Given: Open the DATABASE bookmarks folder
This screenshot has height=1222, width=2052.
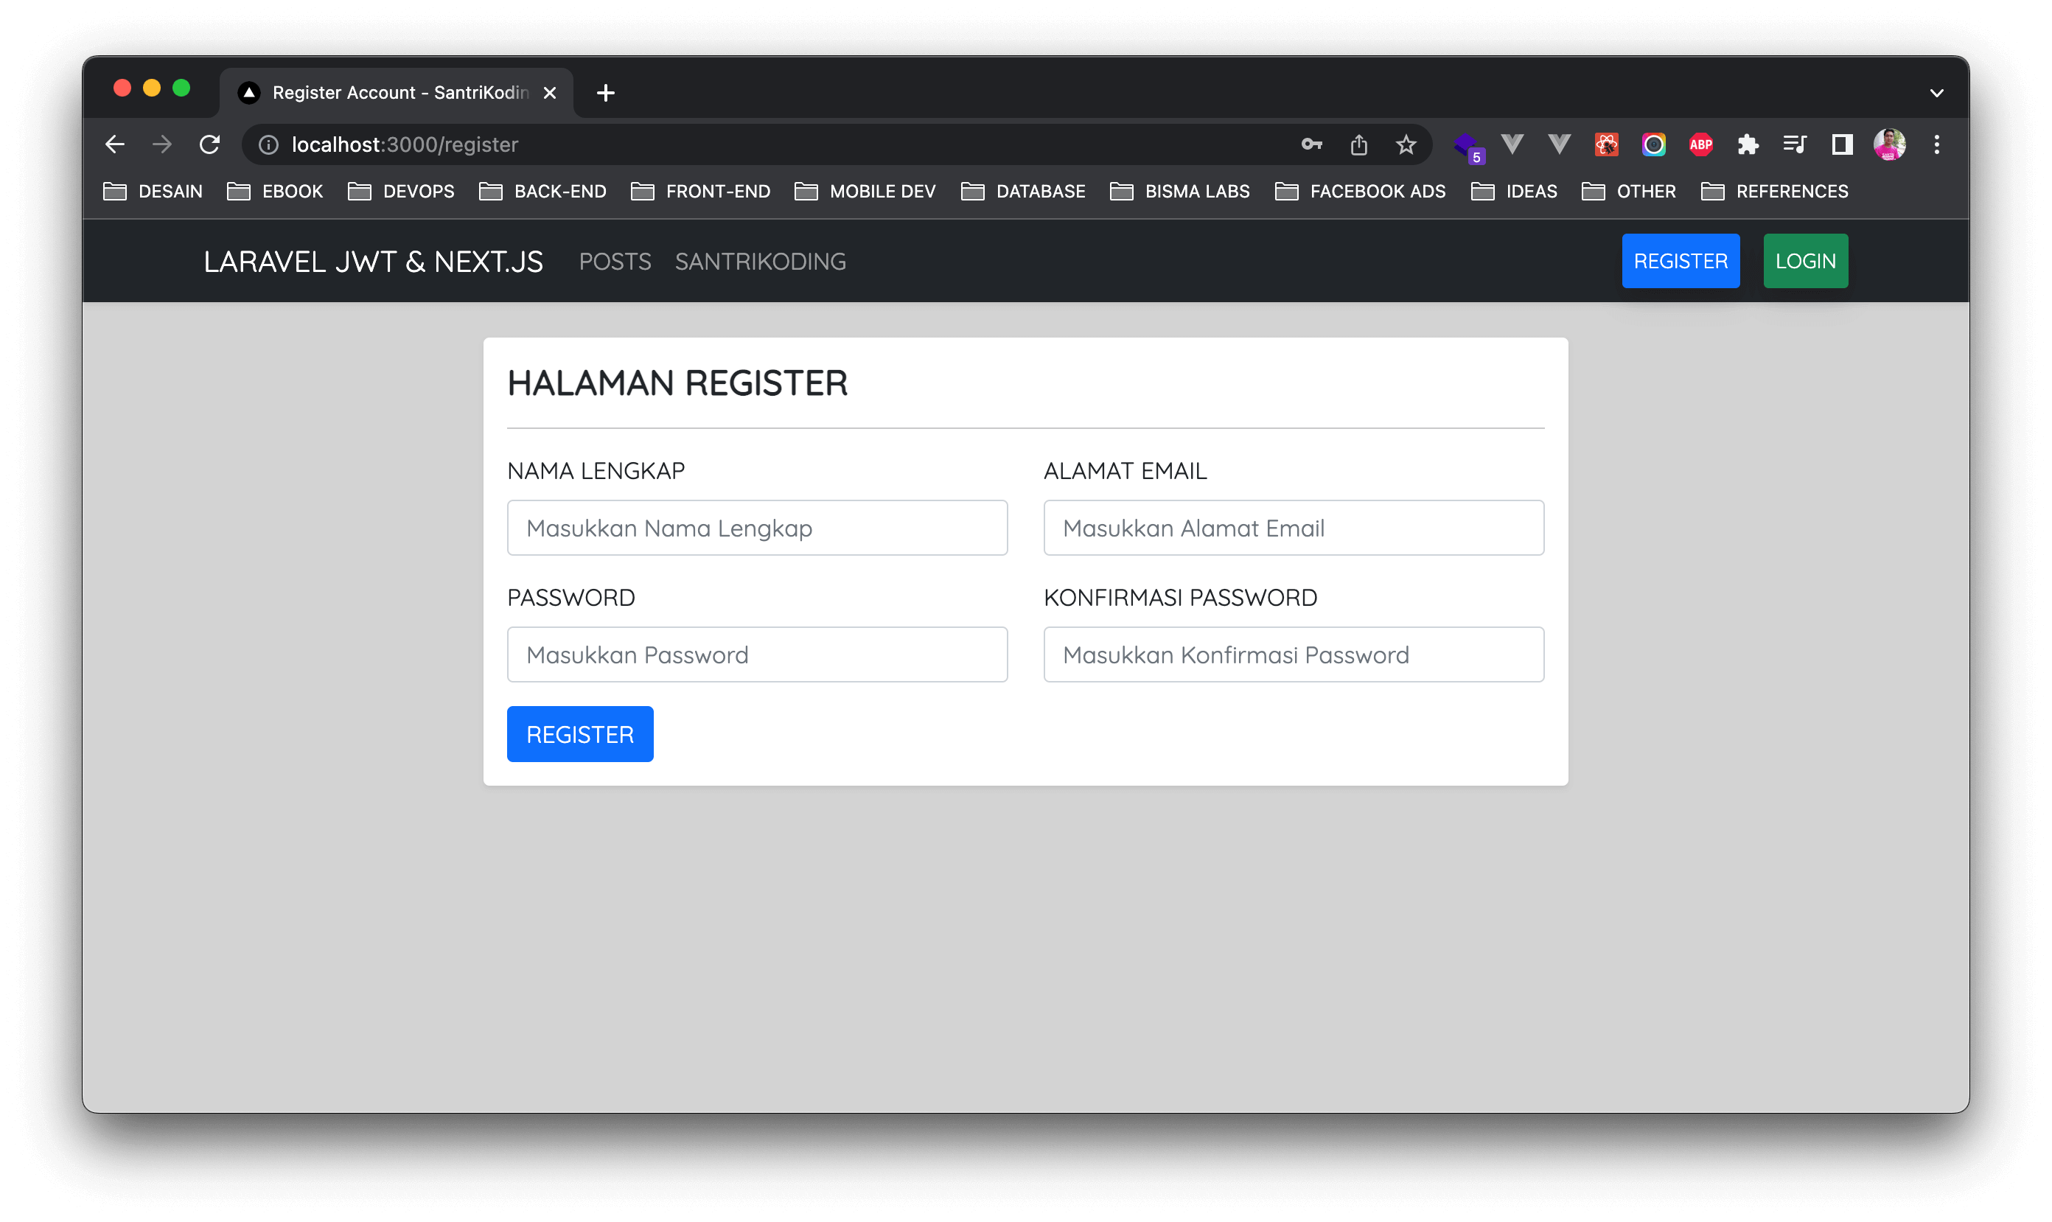Looking at the screenshot, I should pos(1024,192).
